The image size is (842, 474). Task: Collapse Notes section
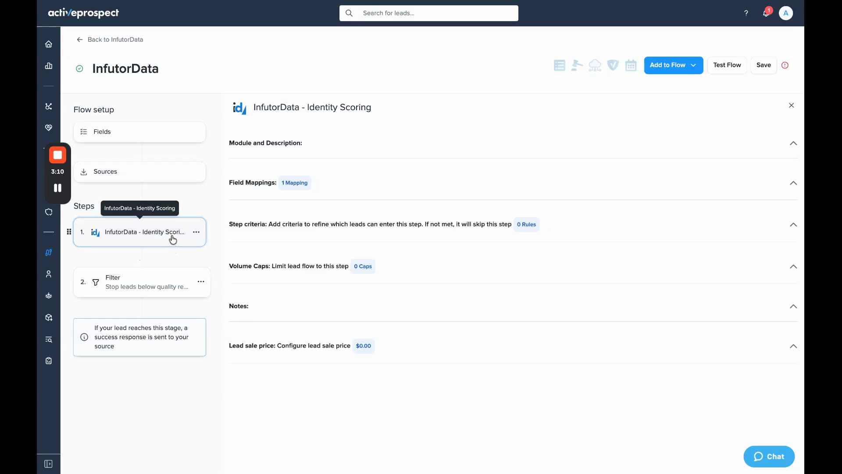coord(793,306)
